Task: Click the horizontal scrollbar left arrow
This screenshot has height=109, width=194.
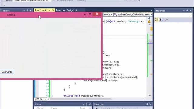Action: 48,99
